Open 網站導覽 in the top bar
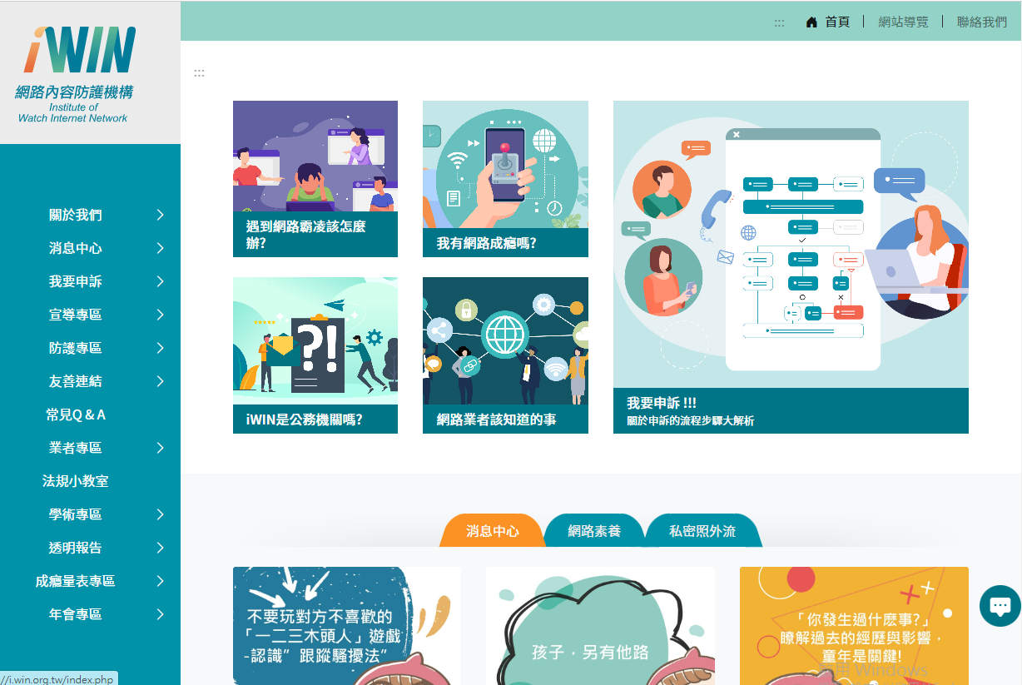Image resolution: width=1022 pixels, height=685 pixels. [903, 22]
